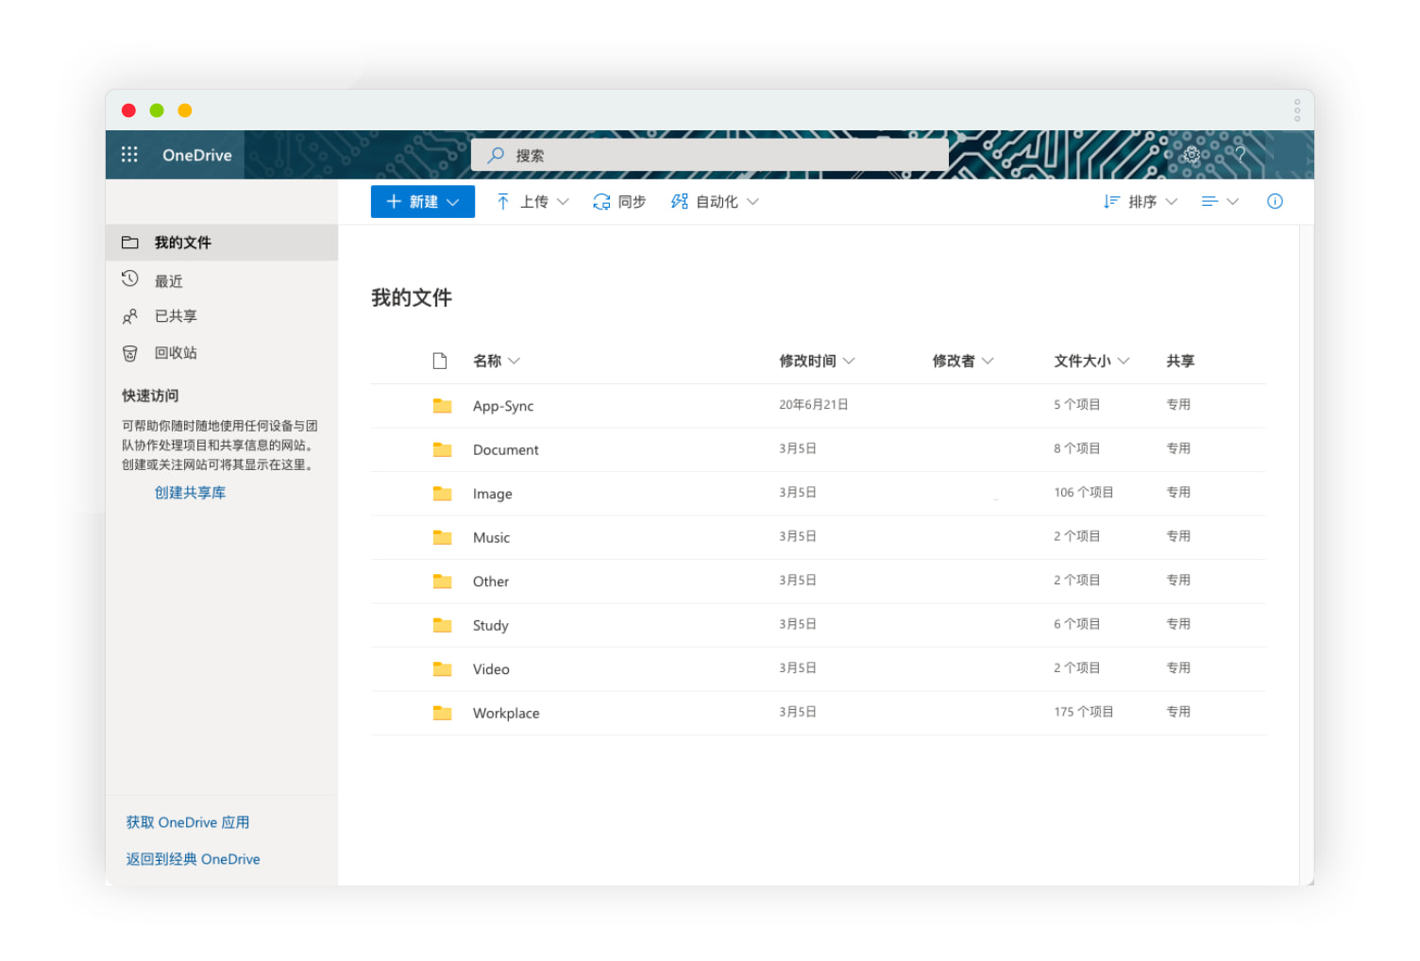Click 返回到经典 OneDrive link
The image size is (1420, 961).
click(193, 858)
